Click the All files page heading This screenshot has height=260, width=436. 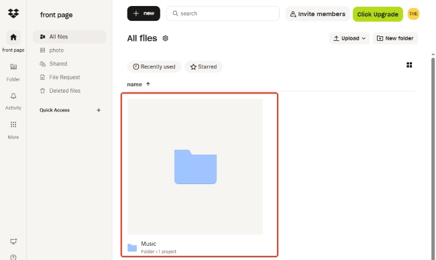[x=142, y=38]
